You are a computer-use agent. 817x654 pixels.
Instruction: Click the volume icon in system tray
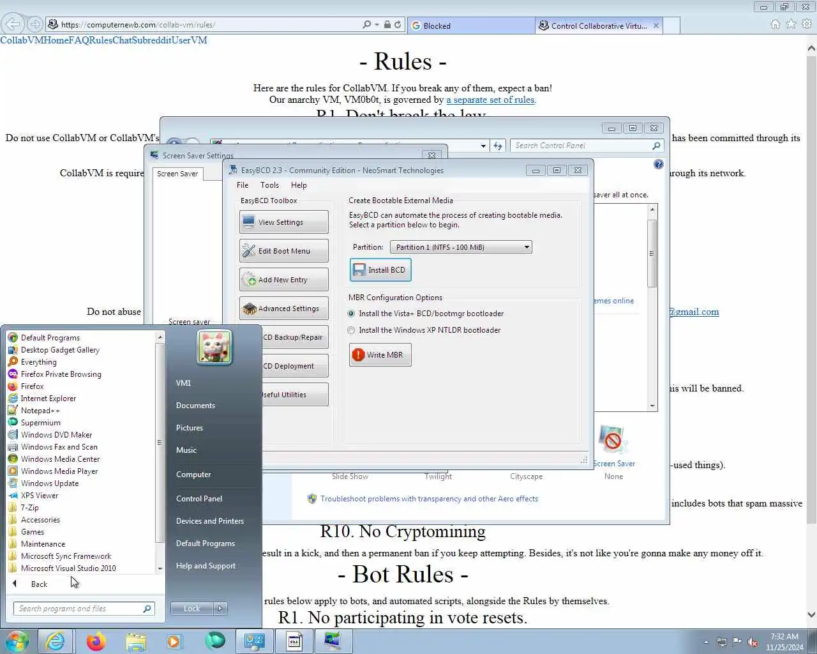pos(753,642)
